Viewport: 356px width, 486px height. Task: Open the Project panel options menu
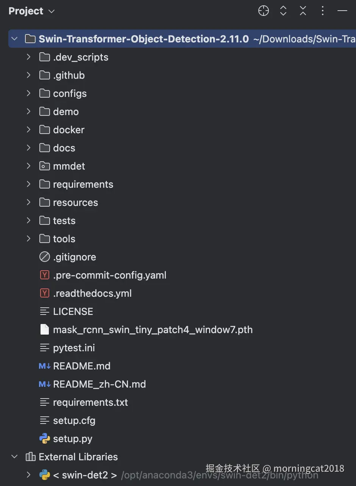[x=323, y=11]
